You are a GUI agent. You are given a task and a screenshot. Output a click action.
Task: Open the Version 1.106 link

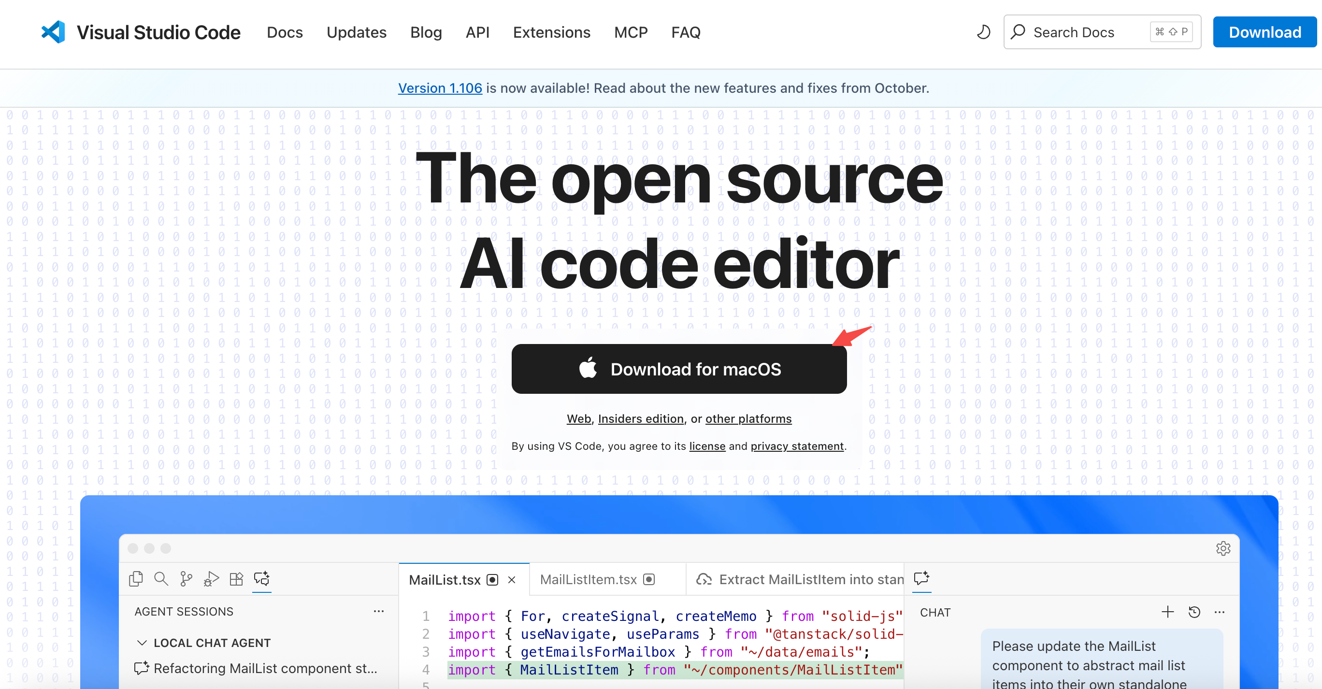[x=440, y=88]
